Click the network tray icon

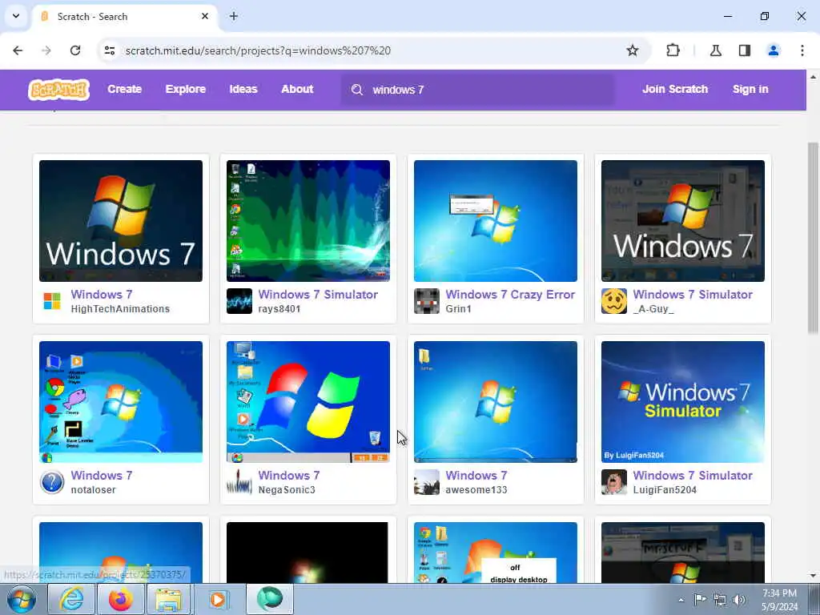(720, 600)
